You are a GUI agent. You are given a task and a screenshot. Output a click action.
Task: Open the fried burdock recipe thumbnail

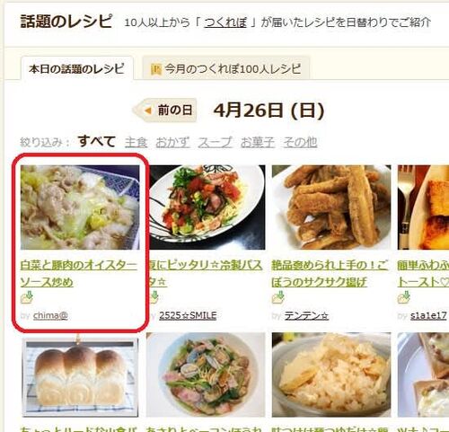click(331, 207)
